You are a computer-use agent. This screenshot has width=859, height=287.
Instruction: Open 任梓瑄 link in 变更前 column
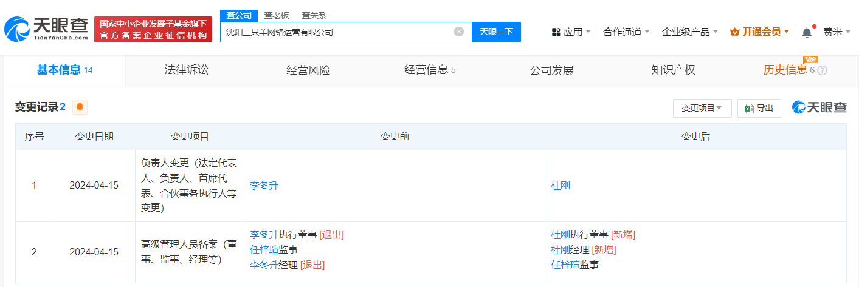tap(264, 249)
